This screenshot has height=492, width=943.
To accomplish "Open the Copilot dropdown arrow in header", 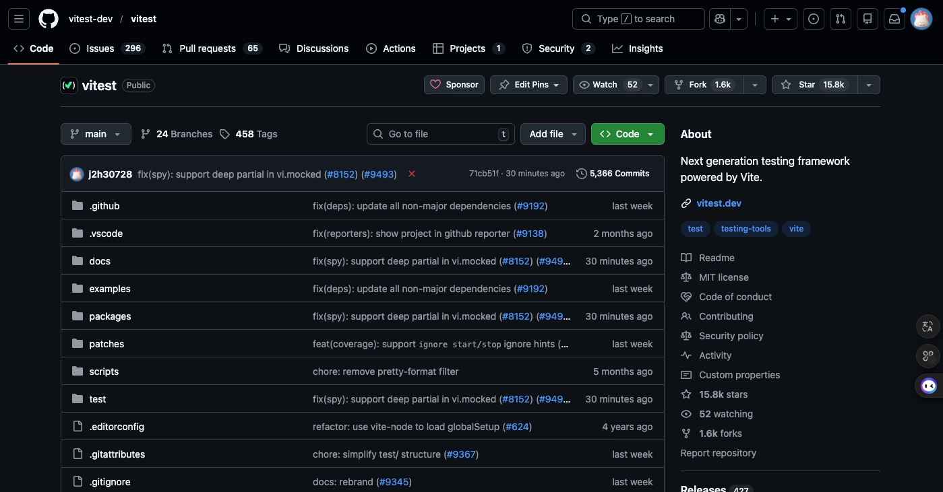I will (739, 19).
